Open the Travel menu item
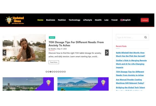The height and width of the screenshot is (106, 156). [x=114, y=20]
